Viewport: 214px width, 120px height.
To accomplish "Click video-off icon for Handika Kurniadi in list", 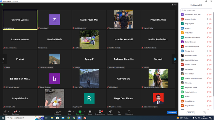I will click(210, 65).
